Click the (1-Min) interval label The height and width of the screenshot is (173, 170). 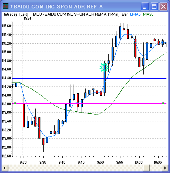coord(114,14)
